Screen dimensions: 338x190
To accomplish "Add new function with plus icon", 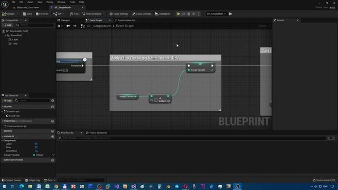I will point(53,121).
